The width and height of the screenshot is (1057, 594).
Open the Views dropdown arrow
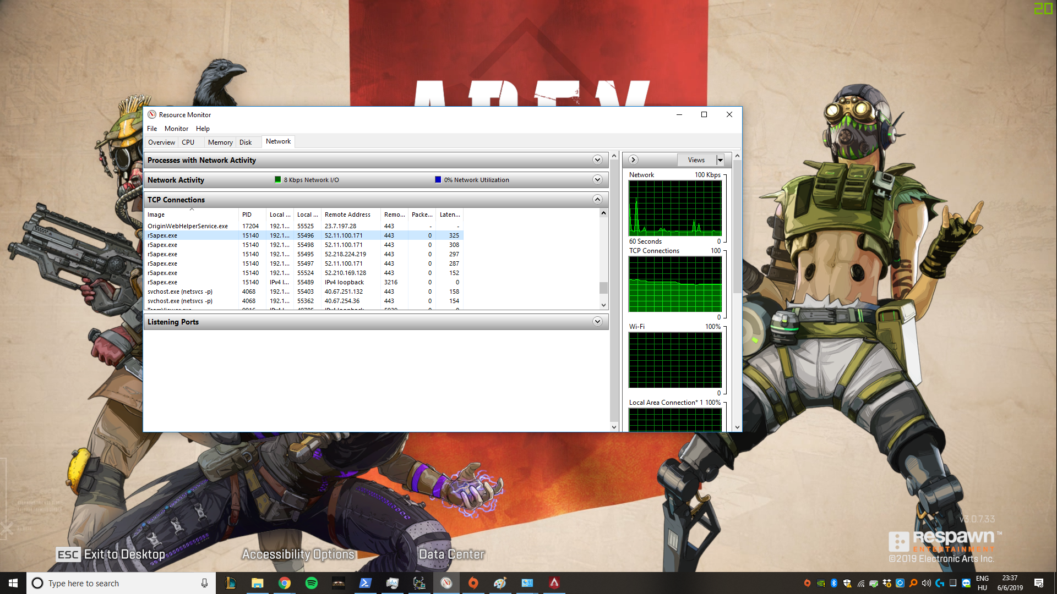click(x=720, y=160)
